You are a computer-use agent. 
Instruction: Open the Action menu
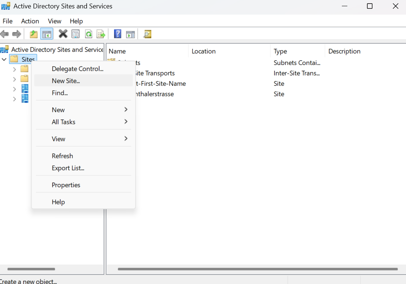pyautogui.click(x=30, y=21)
